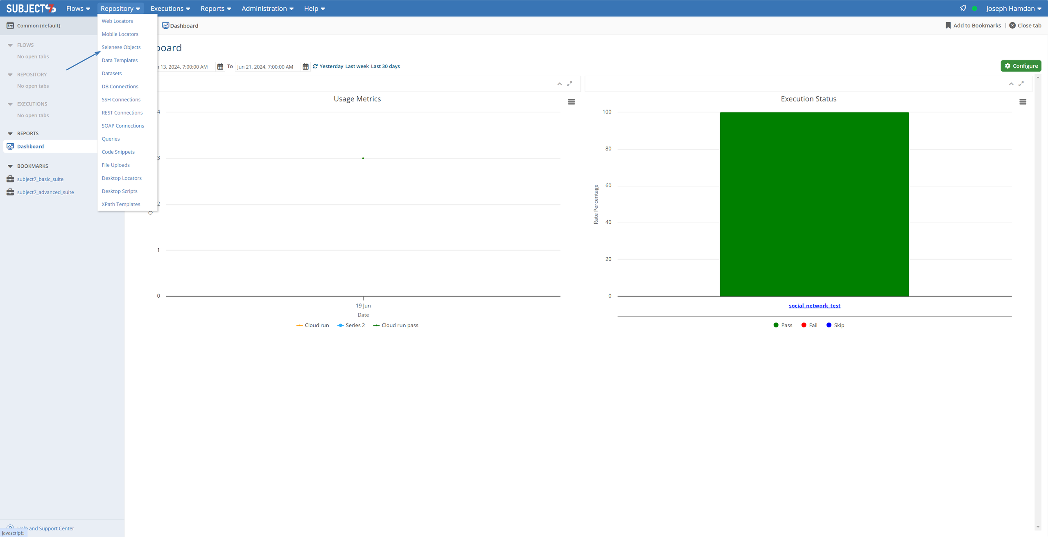Click the green Execution Status bar
1048x537 pixels.
(814, 204)
